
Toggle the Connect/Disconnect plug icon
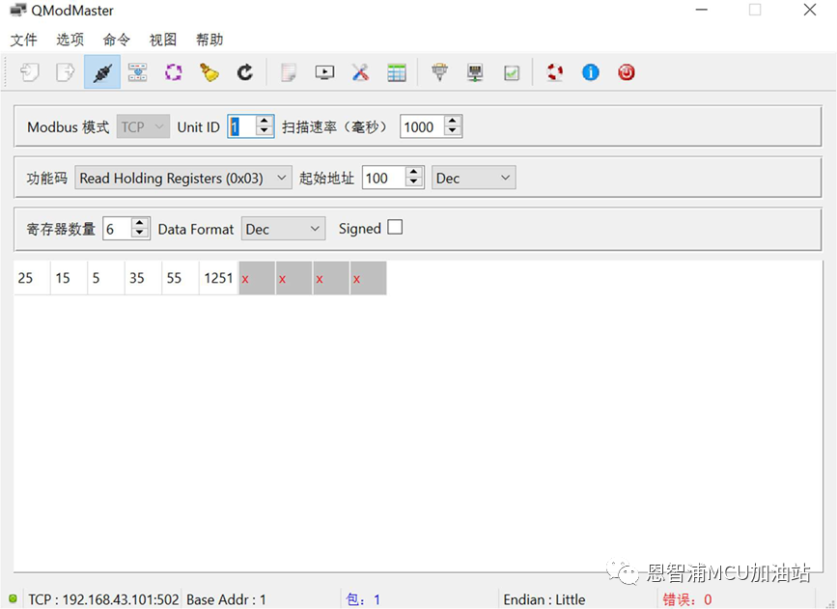(x=101, y=71)
